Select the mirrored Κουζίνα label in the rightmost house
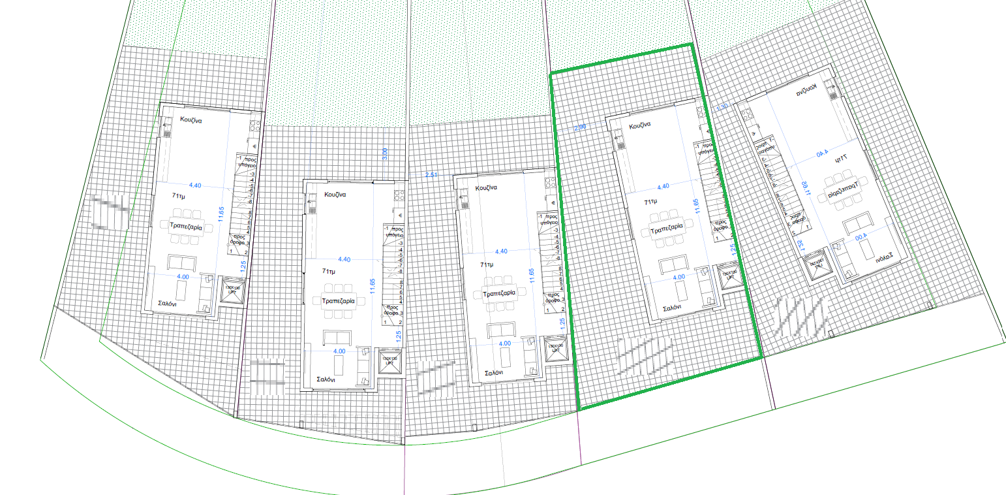Image resolution: width=1006 pixels, height=495 pixels. 806,92
